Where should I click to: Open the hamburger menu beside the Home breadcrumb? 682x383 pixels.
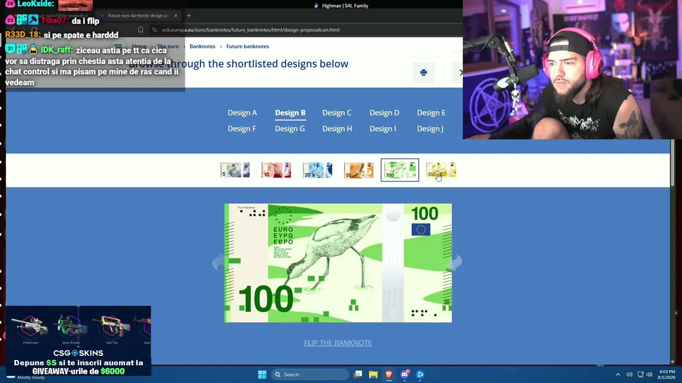pos(118,46)
